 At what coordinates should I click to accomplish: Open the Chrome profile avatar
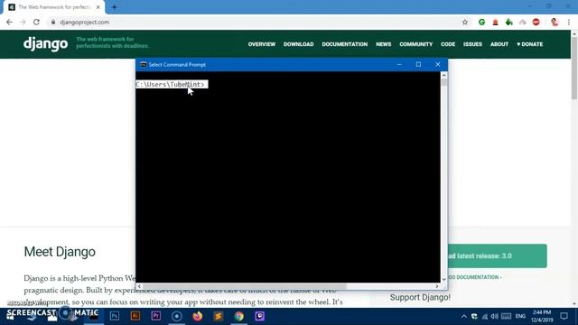pyautogui.click(x=555, y=22)
